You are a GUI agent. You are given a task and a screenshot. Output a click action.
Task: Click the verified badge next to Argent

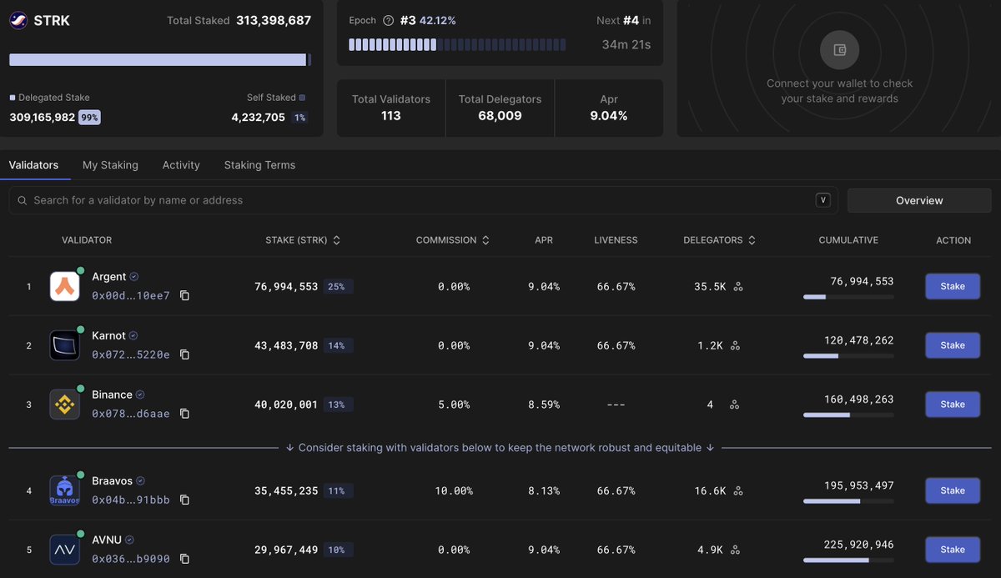pos(134,277)
